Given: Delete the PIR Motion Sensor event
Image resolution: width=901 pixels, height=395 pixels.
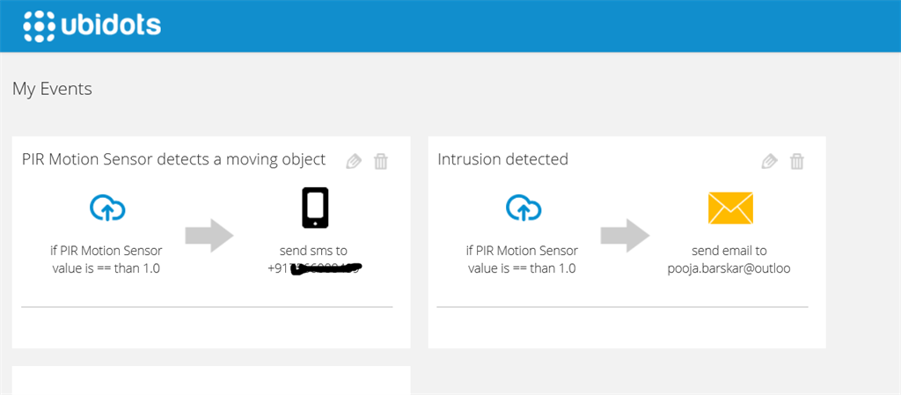Looking at the screenshot, I should 381,161.
